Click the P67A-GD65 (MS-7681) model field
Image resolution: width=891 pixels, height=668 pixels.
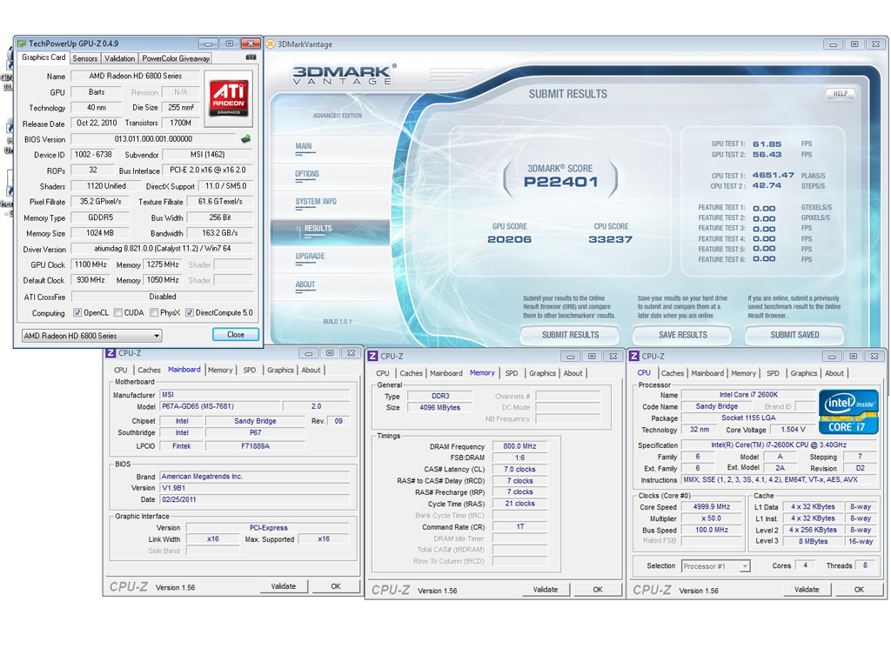tap(220, 407)
